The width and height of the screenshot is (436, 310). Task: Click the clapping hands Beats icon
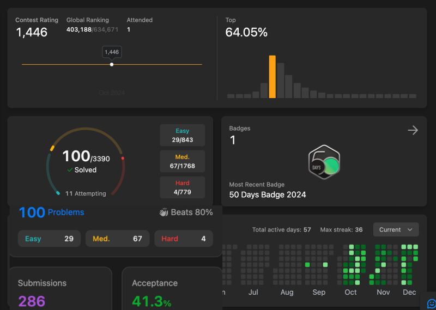coord(163,212)
